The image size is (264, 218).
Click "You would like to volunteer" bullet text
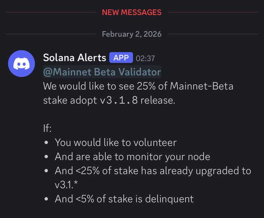pyautogui.click(x=115, y=142)
